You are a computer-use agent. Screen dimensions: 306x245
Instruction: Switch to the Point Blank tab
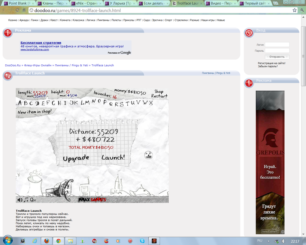pyautogui.click(x=19, y=3)
